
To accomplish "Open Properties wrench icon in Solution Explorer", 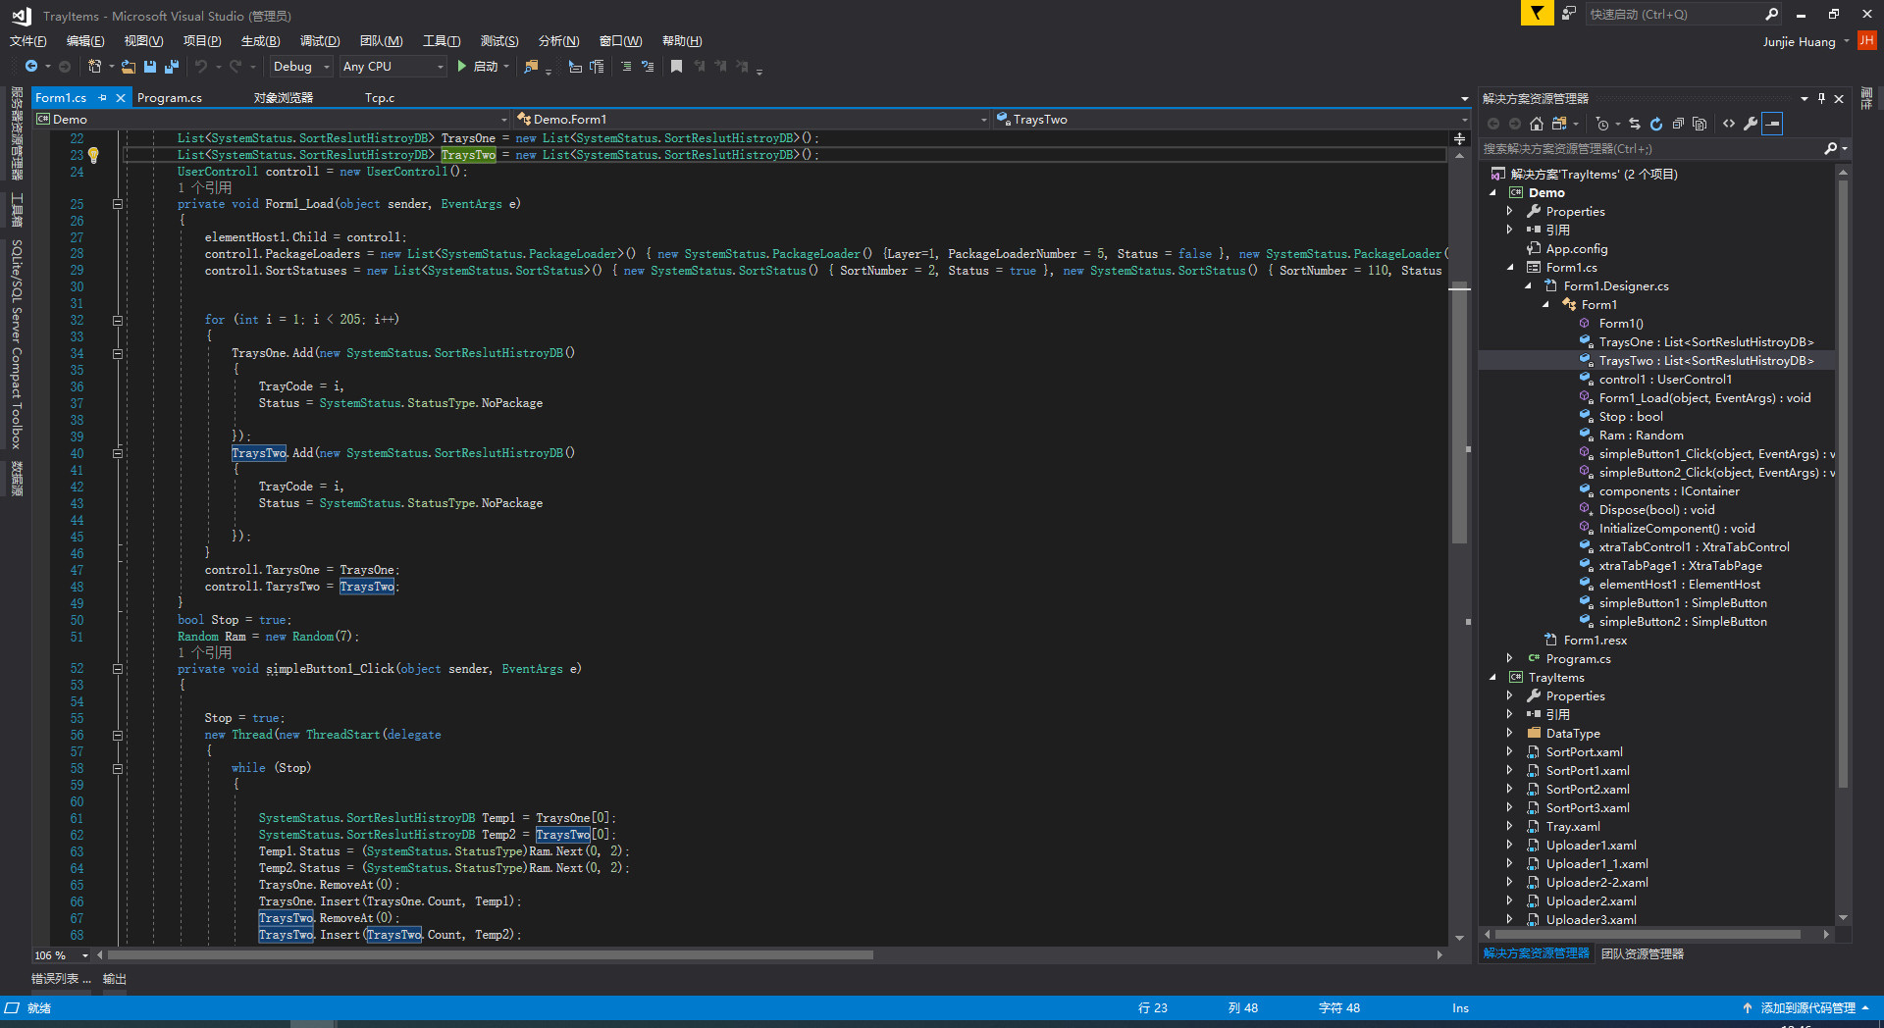I will [x=1751, y=124].
